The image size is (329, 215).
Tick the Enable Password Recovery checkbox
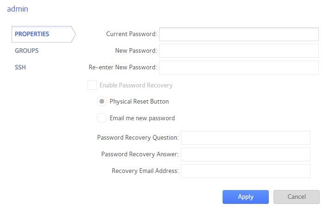tap(92, 85)
